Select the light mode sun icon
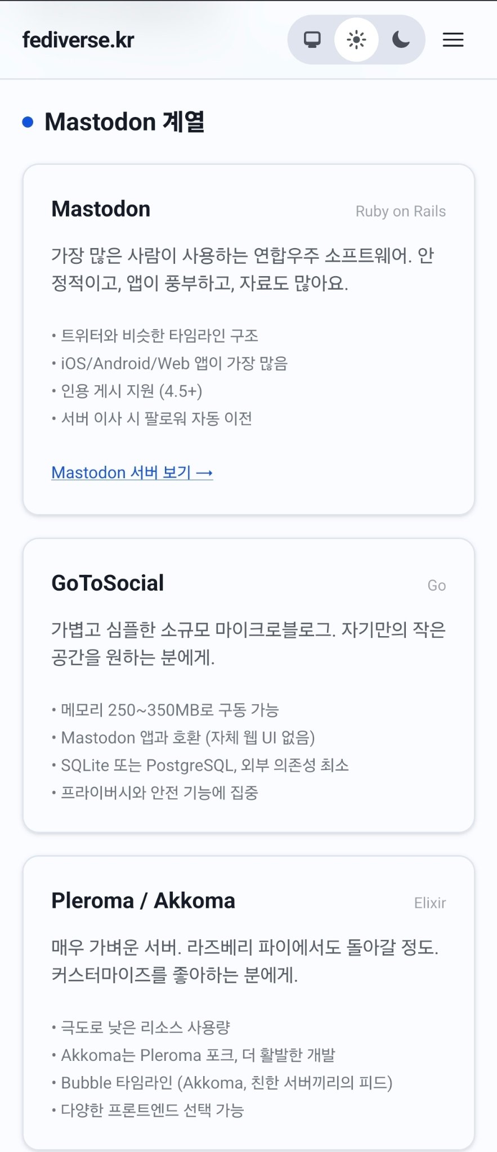 (356, 40)
